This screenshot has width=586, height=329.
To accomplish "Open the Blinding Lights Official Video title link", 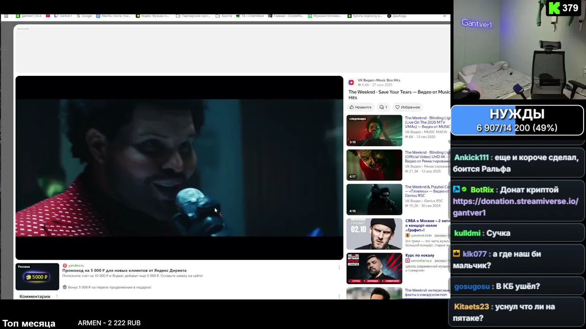I will pos(428,157).
